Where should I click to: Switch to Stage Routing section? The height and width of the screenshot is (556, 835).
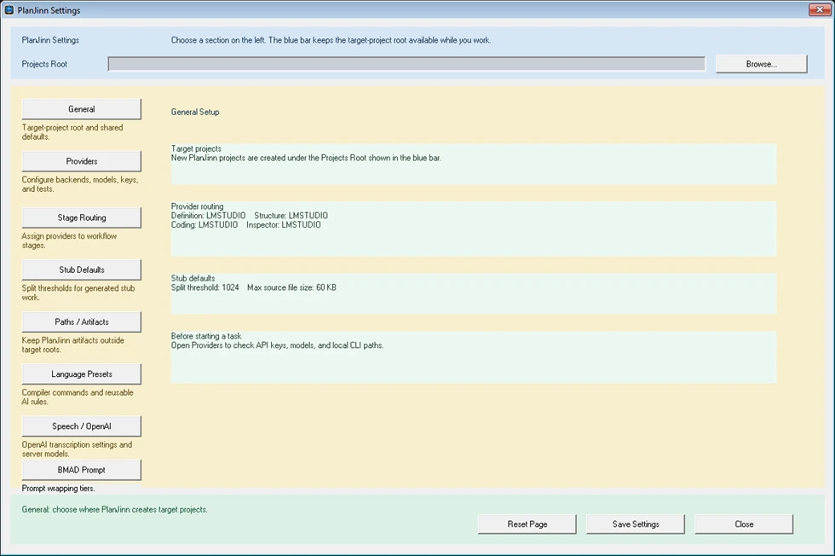pos(82,217)
